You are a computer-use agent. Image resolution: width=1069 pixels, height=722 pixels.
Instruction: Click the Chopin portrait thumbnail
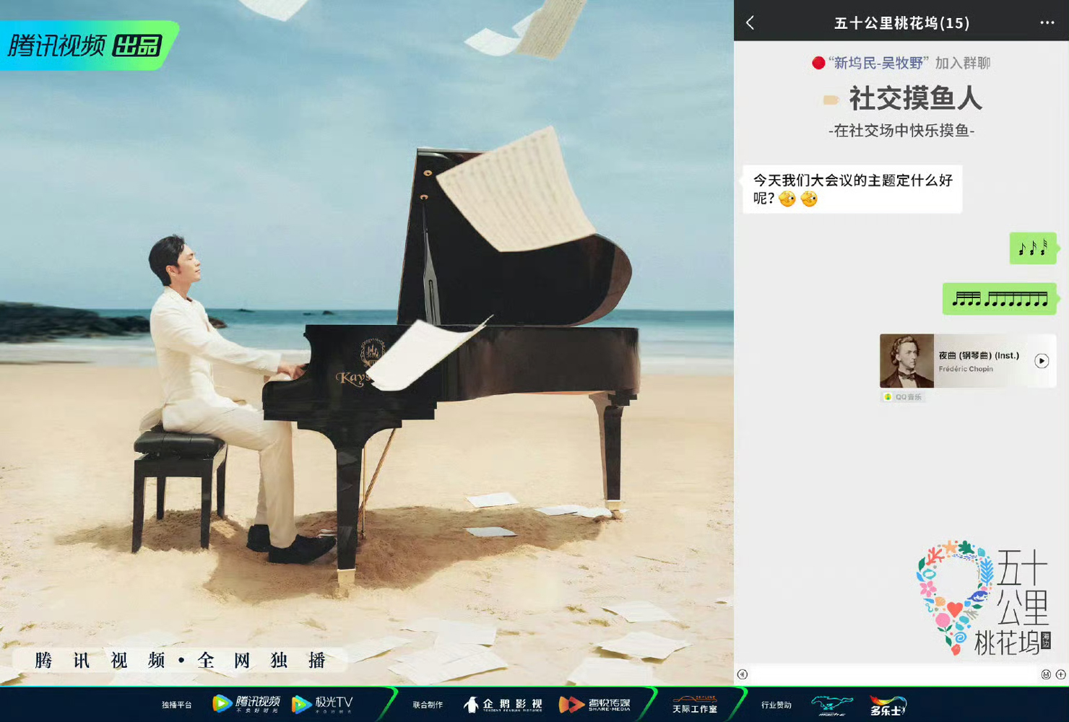[x=906, y=361]
